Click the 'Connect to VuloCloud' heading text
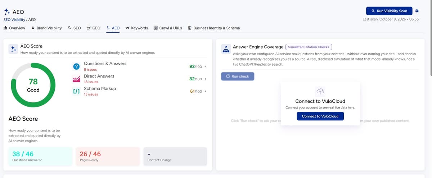 point(320,101)
